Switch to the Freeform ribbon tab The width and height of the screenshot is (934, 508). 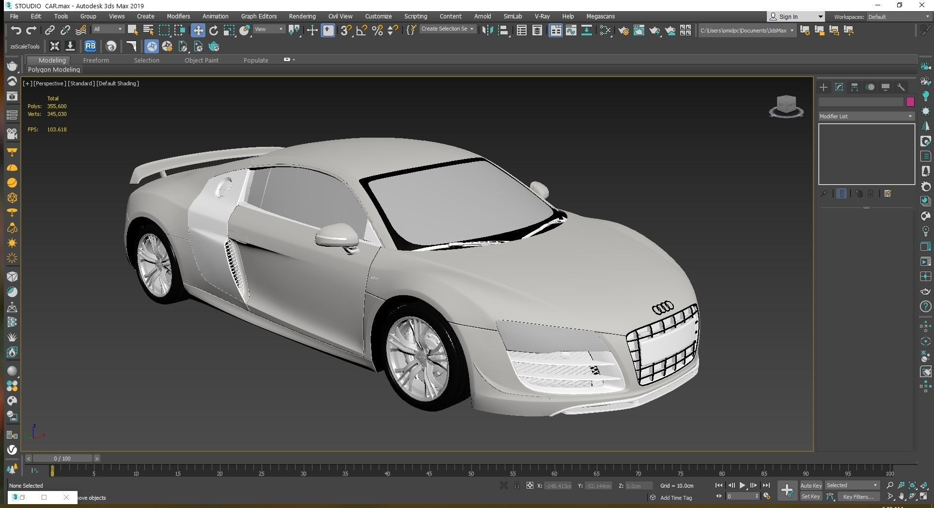[96, 60]
